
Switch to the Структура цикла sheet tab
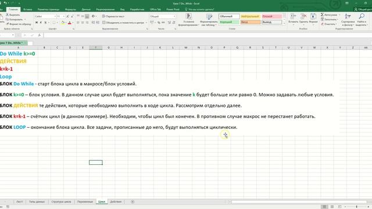pos(61,201)
